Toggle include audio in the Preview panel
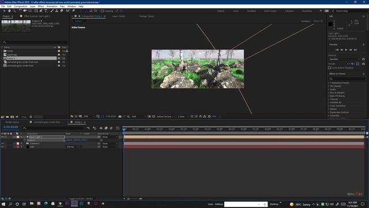This screenshot has height=208, width=369. tap(352, 64)
